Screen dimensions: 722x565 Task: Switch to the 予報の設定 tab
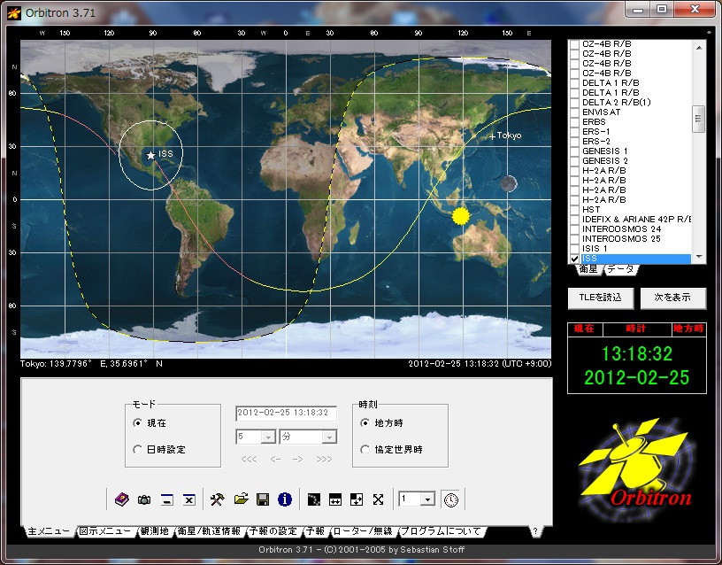[x=273, y=531]
